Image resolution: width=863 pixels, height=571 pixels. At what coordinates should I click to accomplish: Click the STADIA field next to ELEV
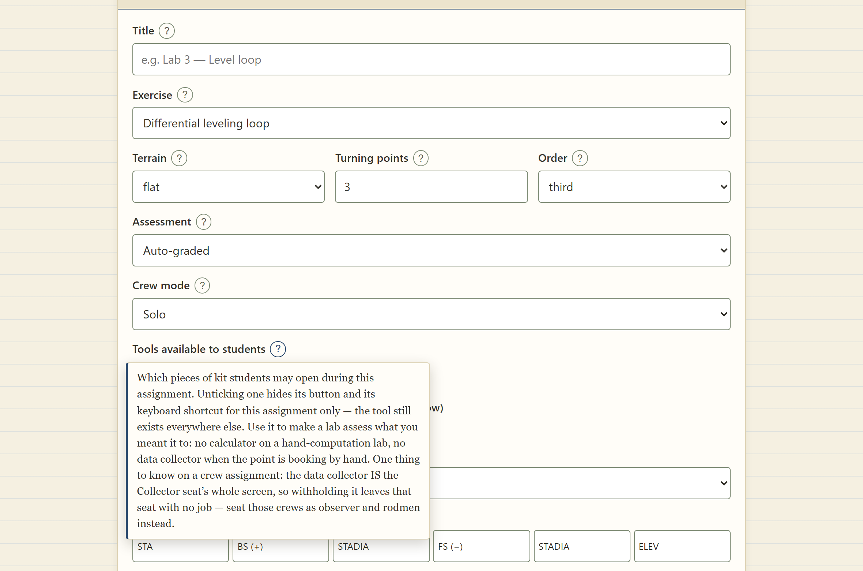(x=582, y=546)
